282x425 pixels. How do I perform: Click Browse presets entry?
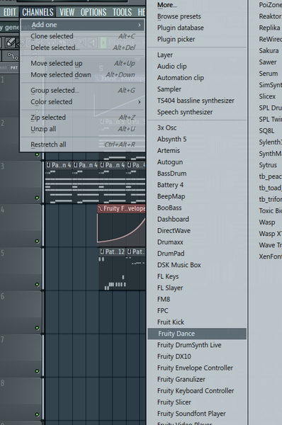click(x=179, y=16)
